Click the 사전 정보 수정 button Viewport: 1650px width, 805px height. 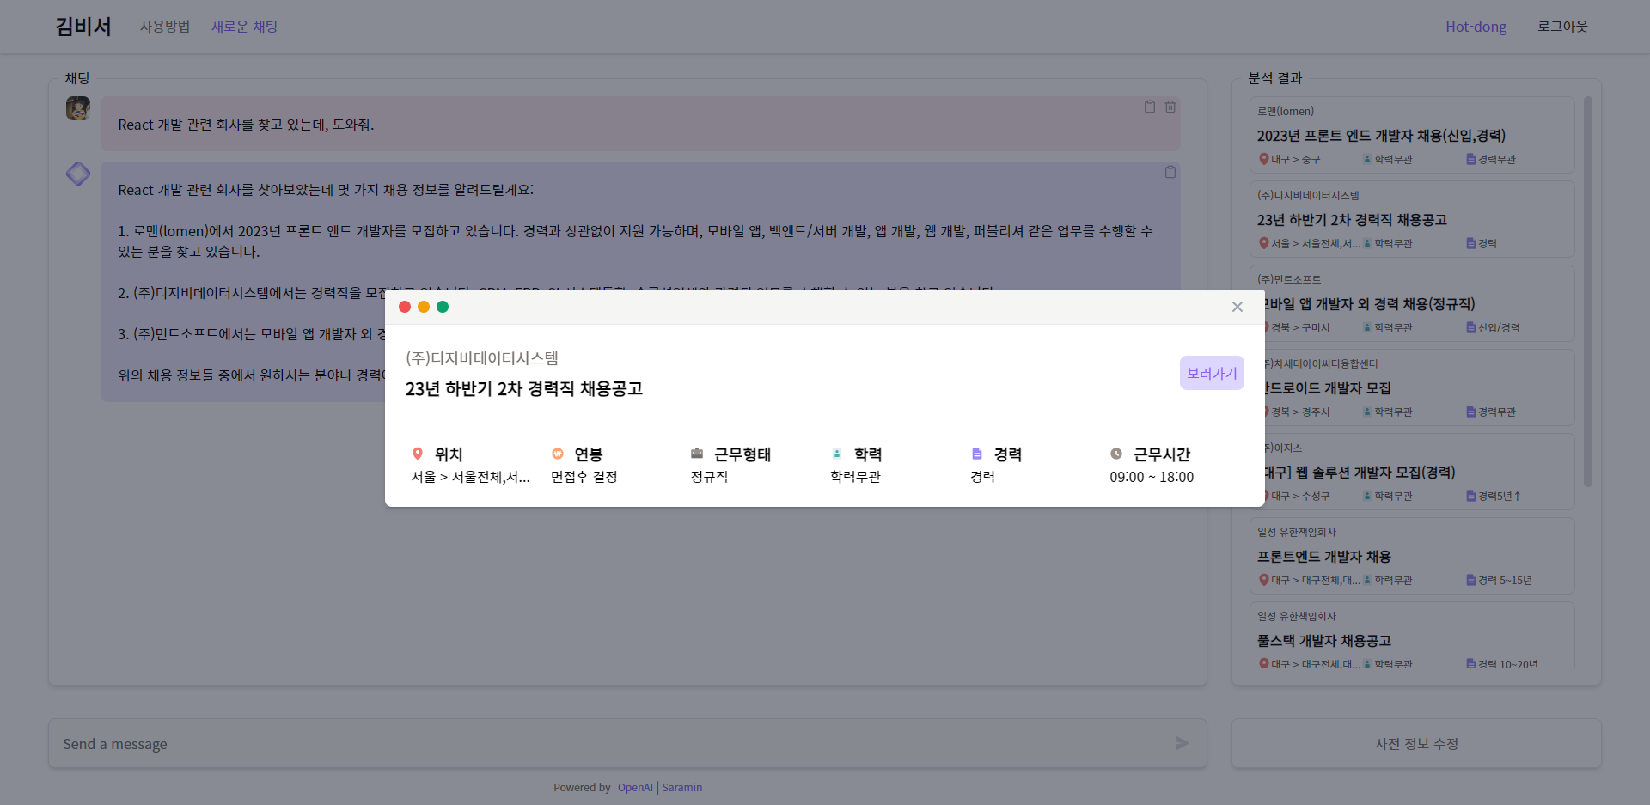tap(1416, 743)
